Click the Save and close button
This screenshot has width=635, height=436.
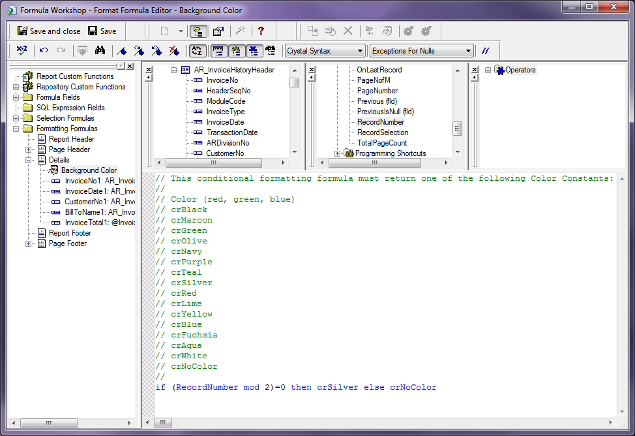[x=49, y=31]
